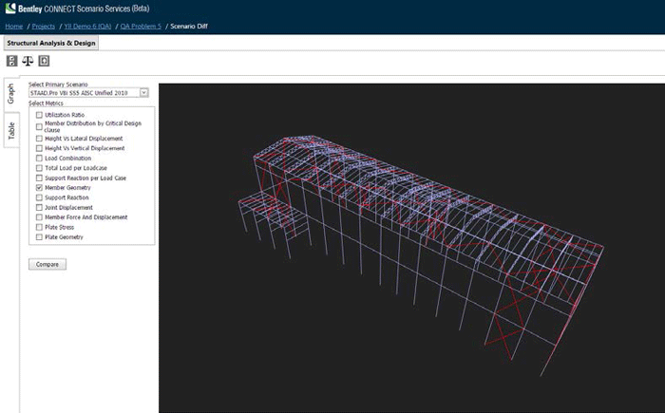The image size is (665, 413).
Task: Select the Graph side tab
Action: (x=11, y=94)
